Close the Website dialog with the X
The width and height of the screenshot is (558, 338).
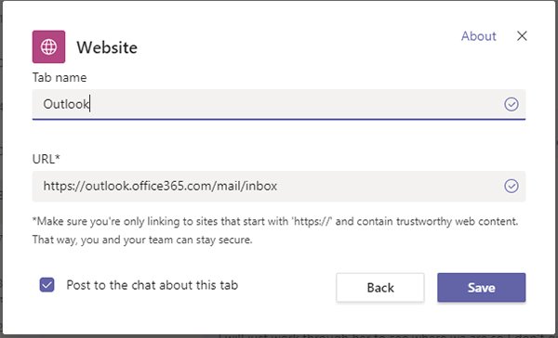tap(522, 36)
